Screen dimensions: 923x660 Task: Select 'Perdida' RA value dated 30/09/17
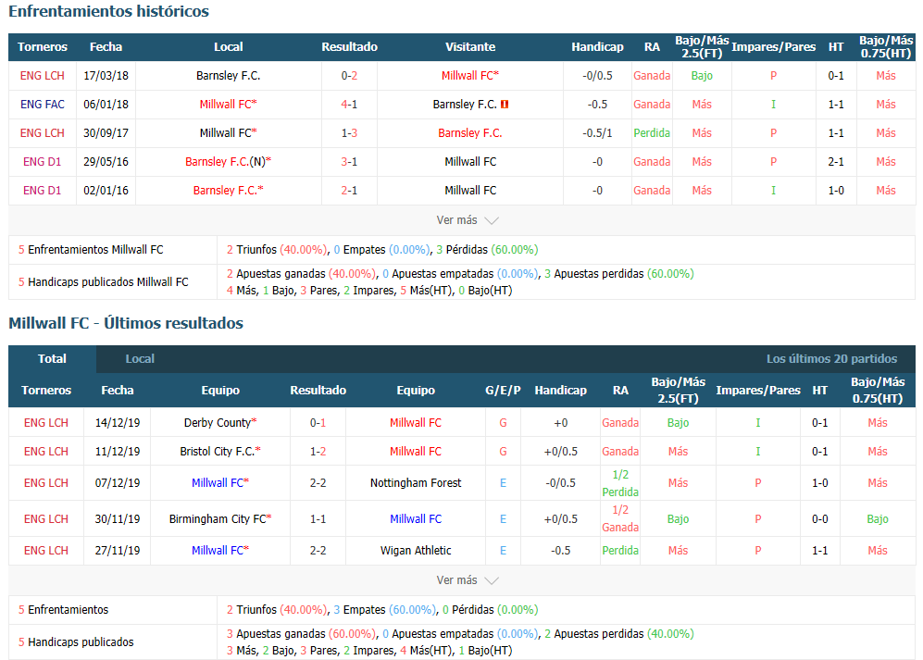pos(652,133)
